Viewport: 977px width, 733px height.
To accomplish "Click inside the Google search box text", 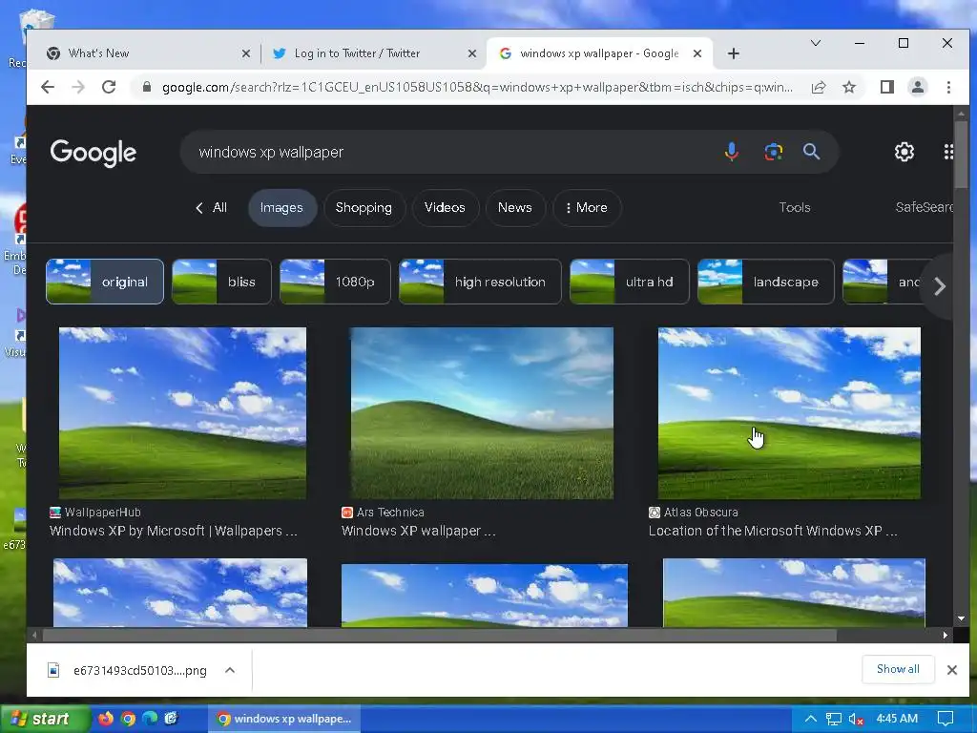I will [x=271, y=152].
